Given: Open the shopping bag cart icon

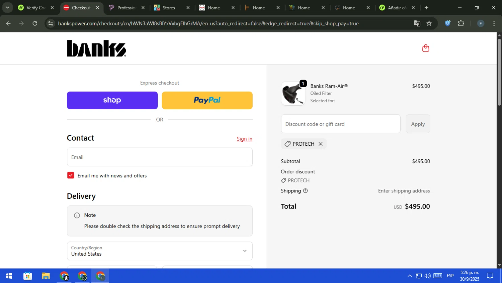Looking at the screenshot, I should 425,48.
